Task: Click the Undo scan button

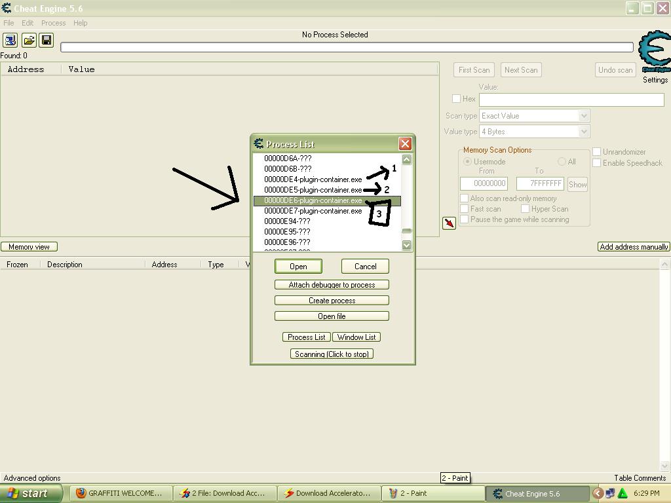Action: point(615,70)
